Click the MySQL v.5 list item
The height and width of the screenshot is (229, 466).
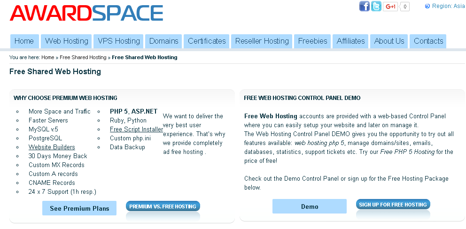[43, 129]
